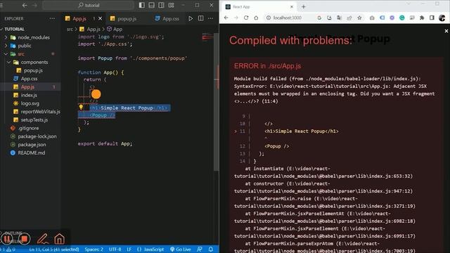The image size is (450, 253).
Task: Change line ending via 'LF' status item
Action: pyautogui.click(x=129, y=249)
